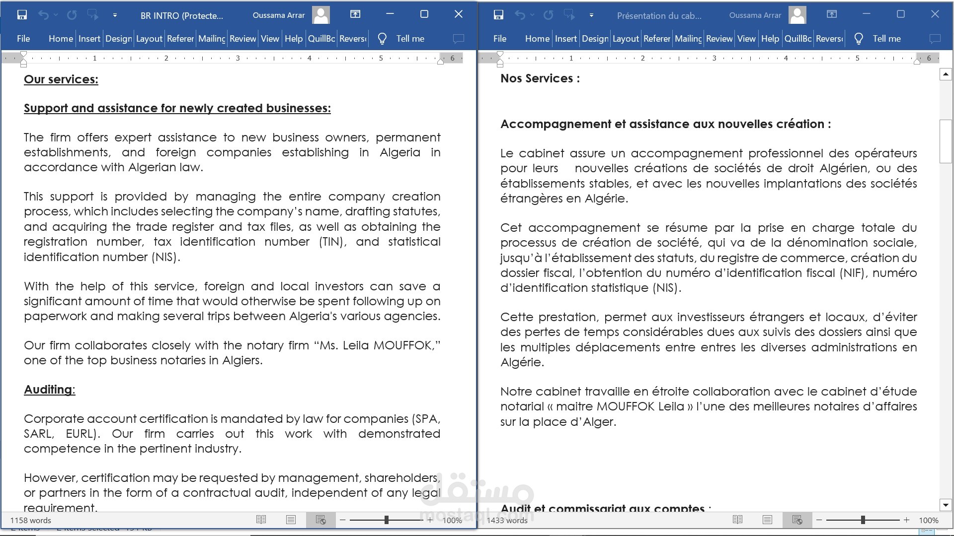Open the References tab in the BR INTRO window

point(180,39)
